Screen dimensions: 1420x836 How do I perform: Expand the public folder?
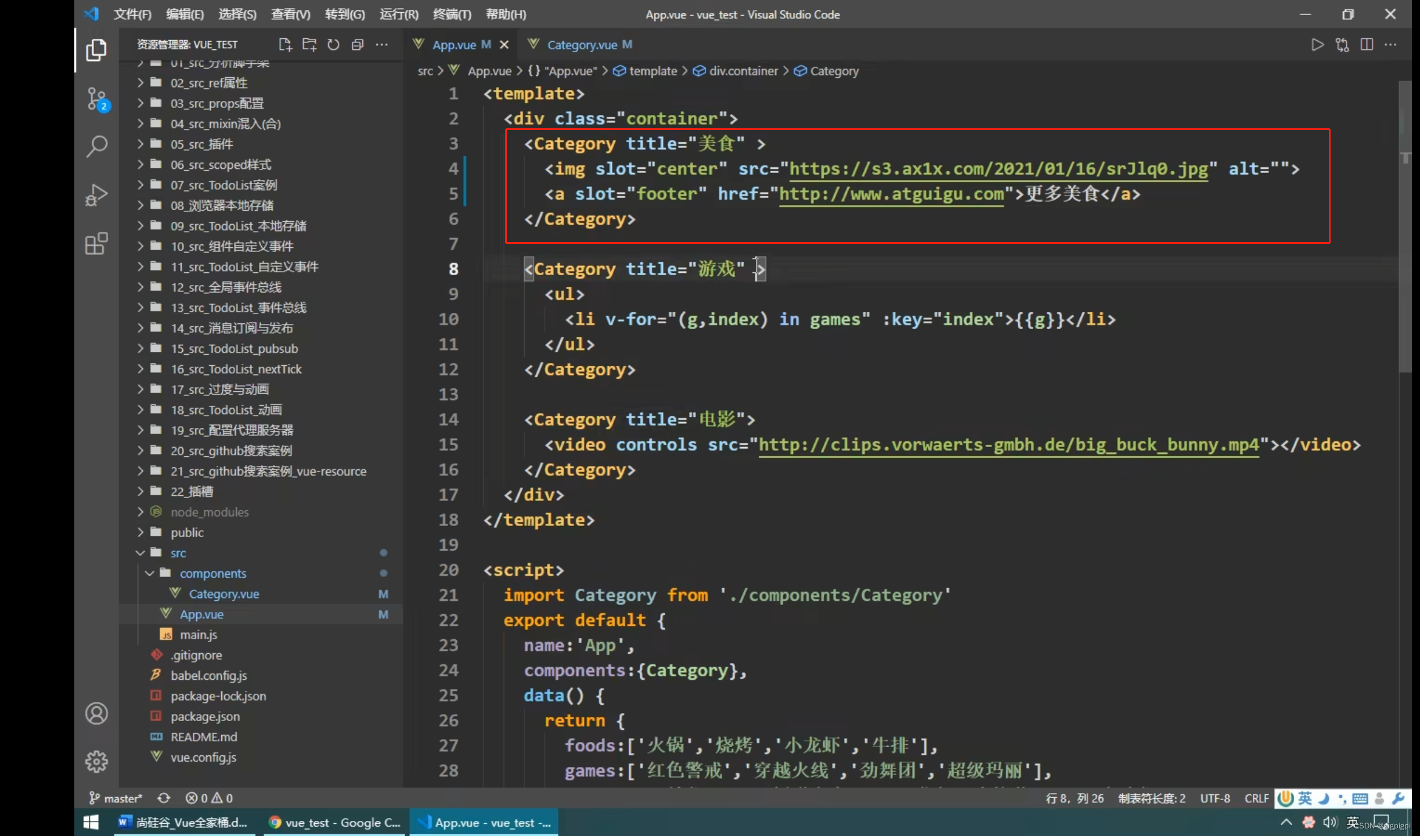coord(261,532)
